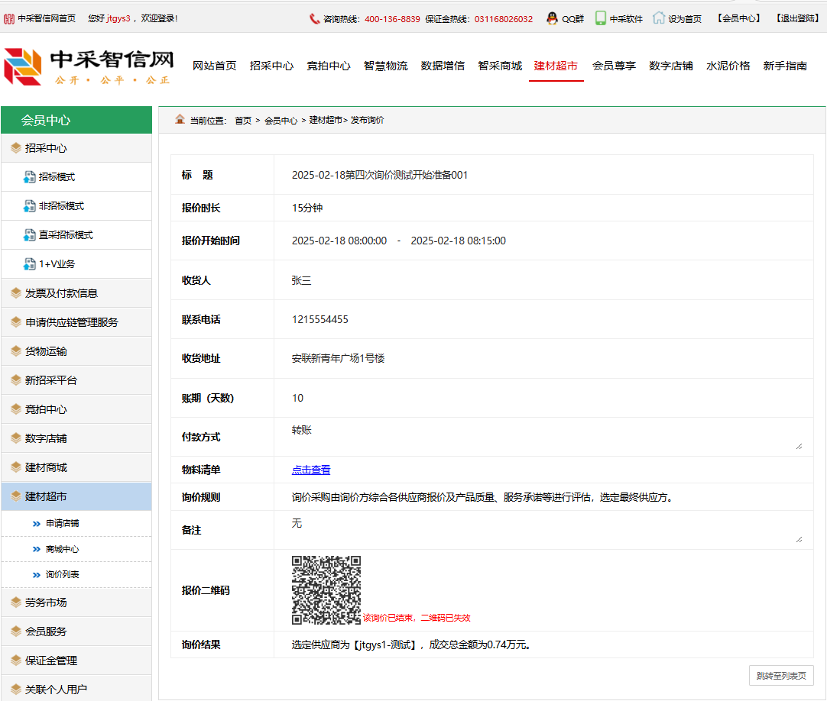Click the document icon next to 非招标模式
This screenshot has height=701, width=827.
tap(30, 206)
